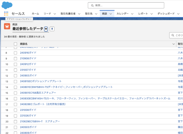Open the App Launcher dots icon
The image size is (183, 134).
point(6,14)
